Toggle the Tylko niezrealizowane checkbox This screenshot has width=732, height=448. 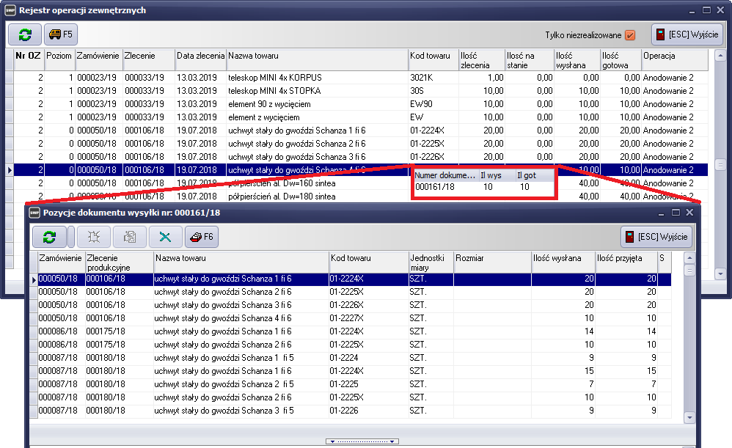coord(629,35)
